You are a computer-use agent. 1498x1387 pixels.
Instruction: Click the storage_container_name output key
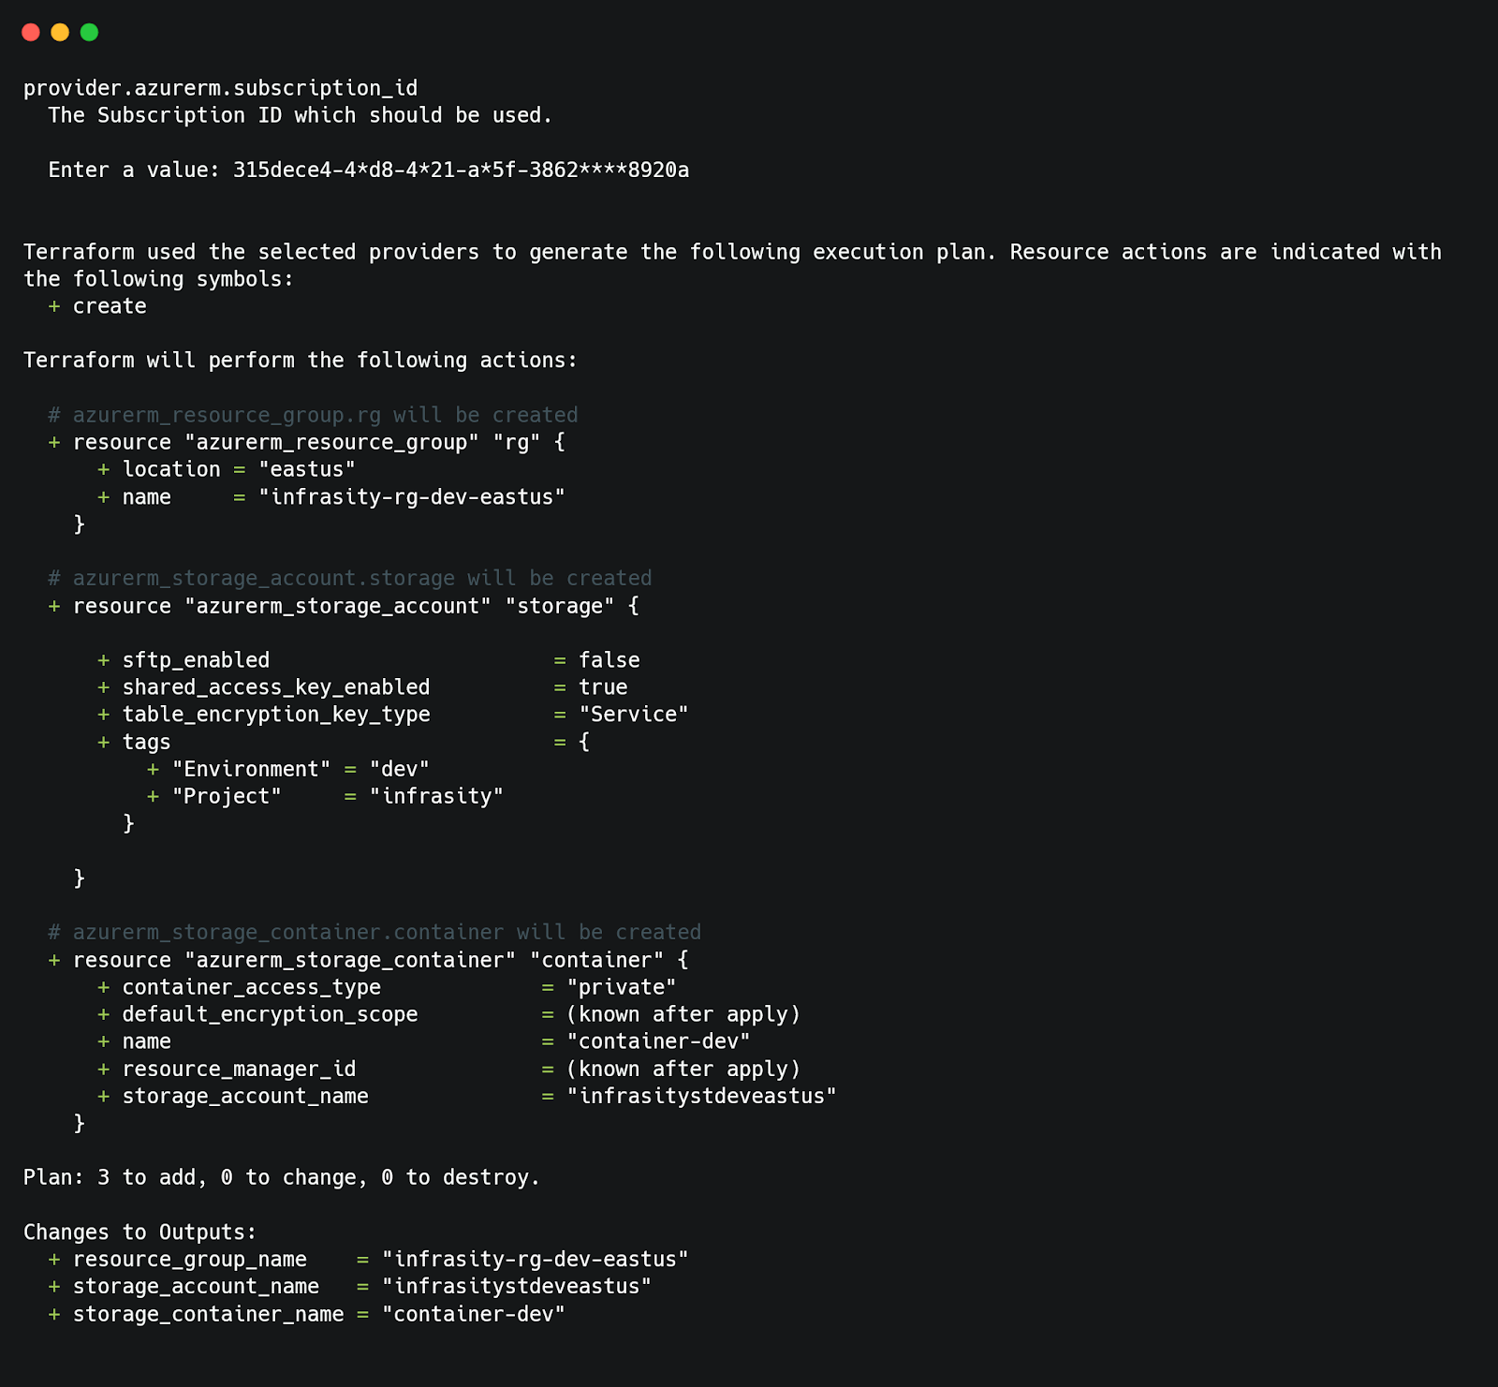(x=209, y=1314)
